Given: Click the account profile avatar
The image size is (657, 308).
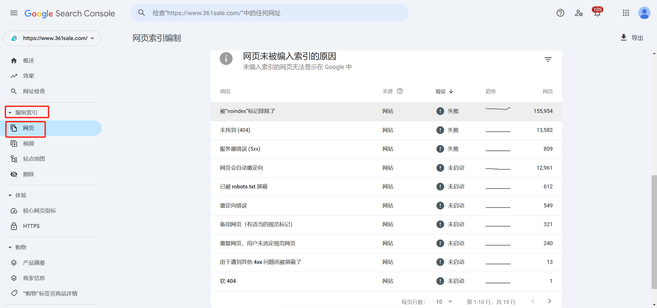Looking at the screenshot, I should (x=644, y=13).
